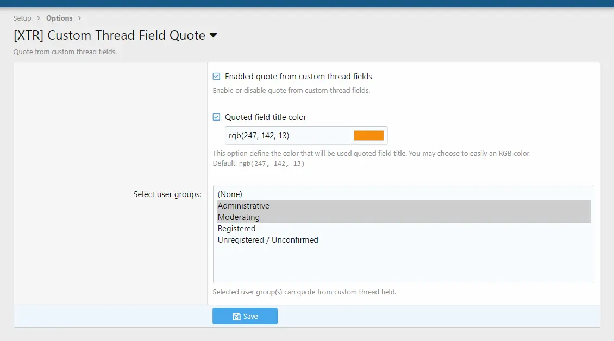Click 'Selected user group(s) can quote' hint
The height and width of the screenshot is (341, 614).
(304, 292)
